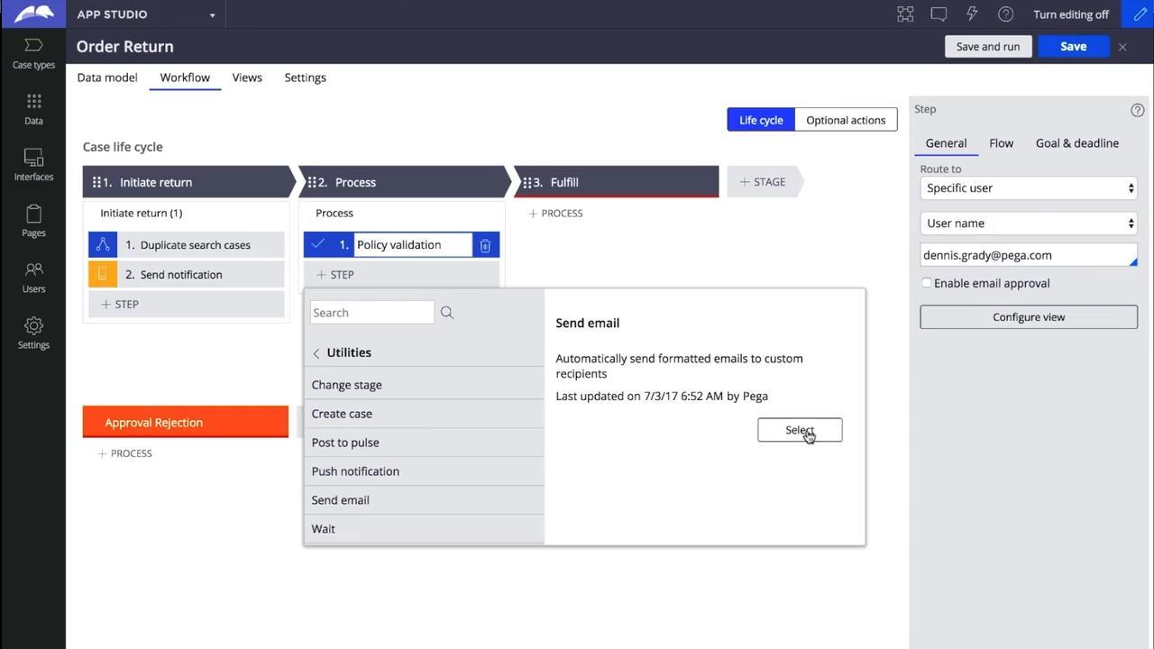Open the Step panel help icon
This screenshot has width=1154, height=649.
tap(1137, 110)
